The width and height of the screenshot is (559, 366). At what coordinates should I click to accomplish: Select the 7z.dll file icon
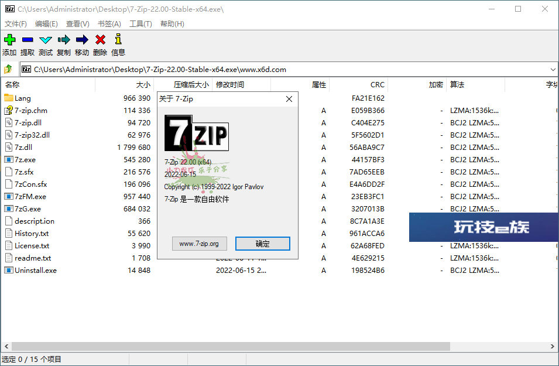tap(9, 147)
